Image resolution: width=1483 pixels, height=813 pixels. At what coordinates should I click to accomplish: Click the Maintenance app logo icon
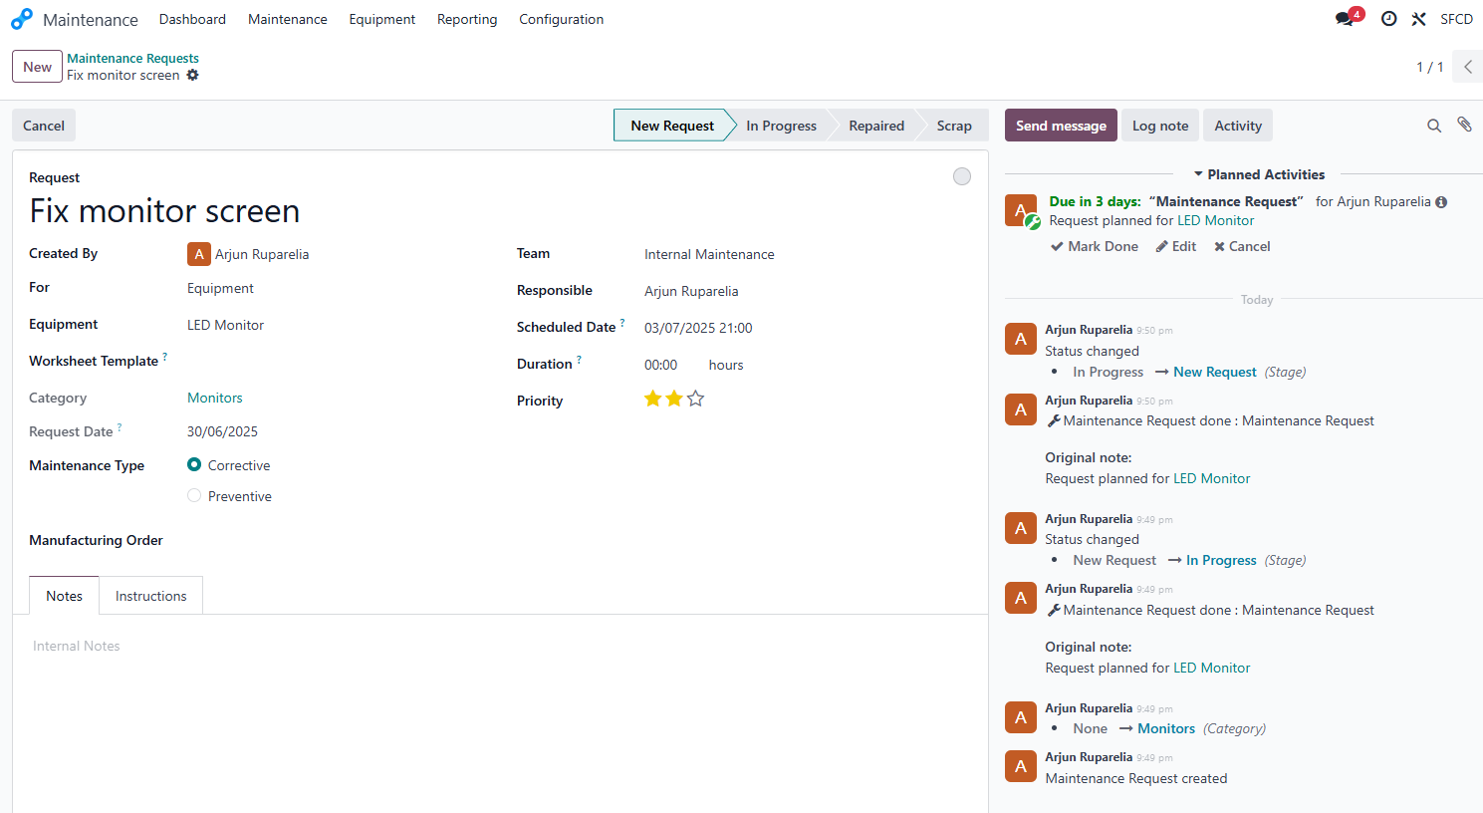(x=22, y=18)
